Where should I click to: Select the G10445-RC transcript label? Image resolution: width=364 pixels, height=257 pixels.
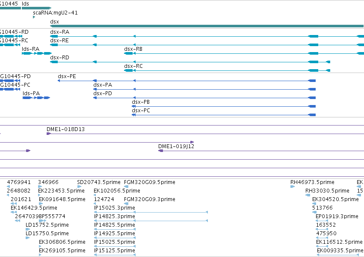(x=14, y=40)
